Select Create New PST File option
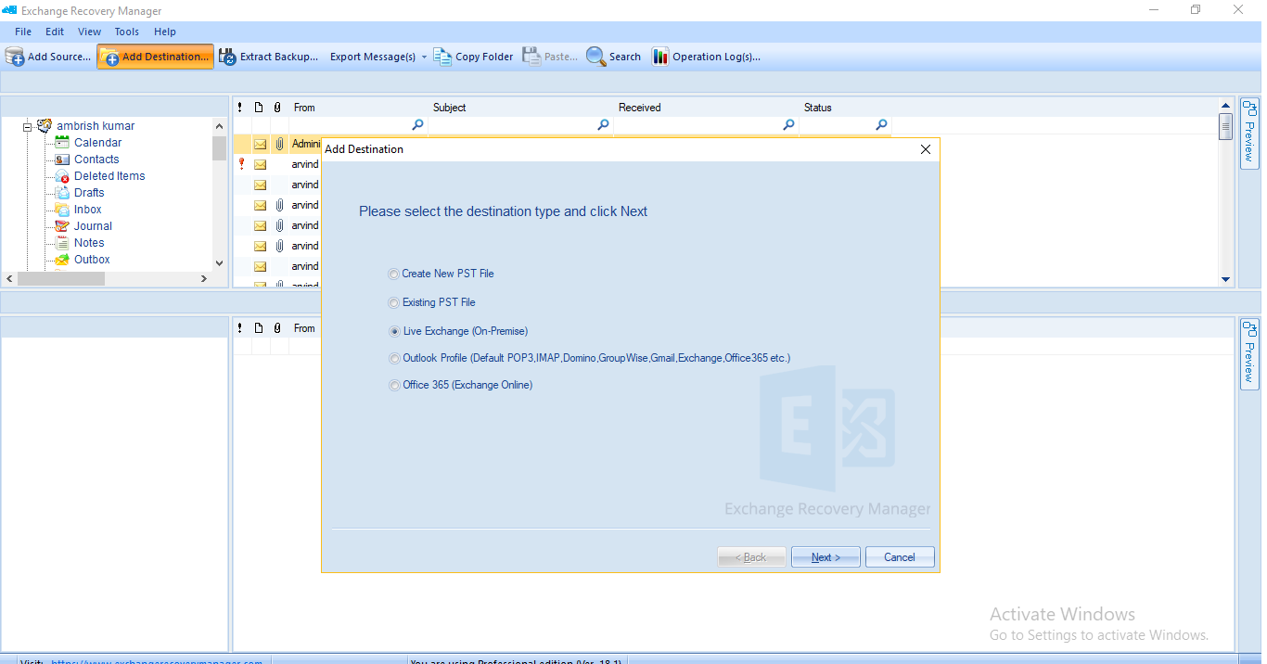 pos(394,275)
